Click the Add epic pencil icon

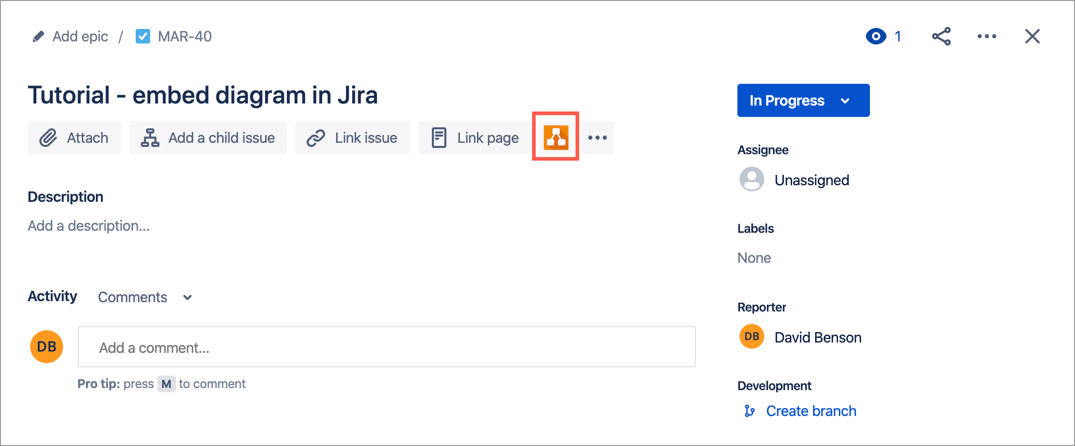[38, 36]
